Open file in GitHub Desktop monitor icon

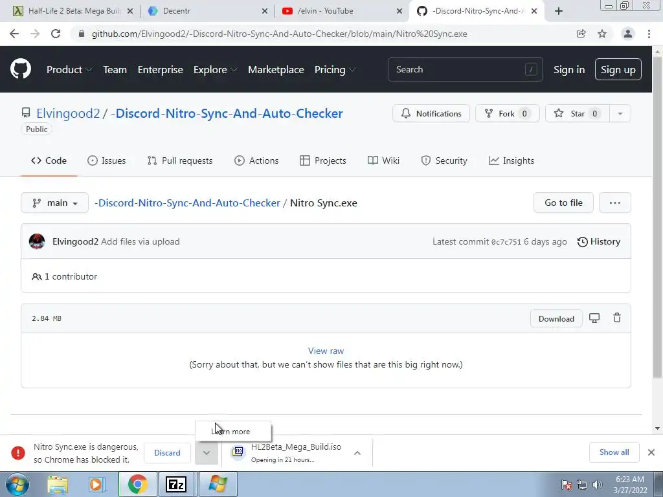594,318
